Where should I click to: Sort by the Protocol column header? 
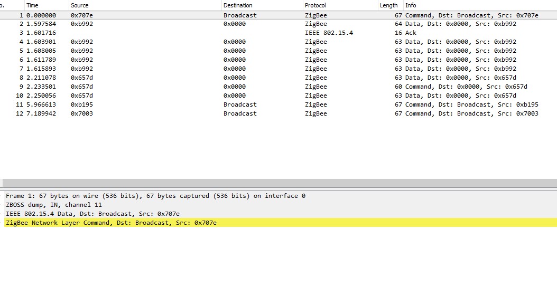point(340,5)
